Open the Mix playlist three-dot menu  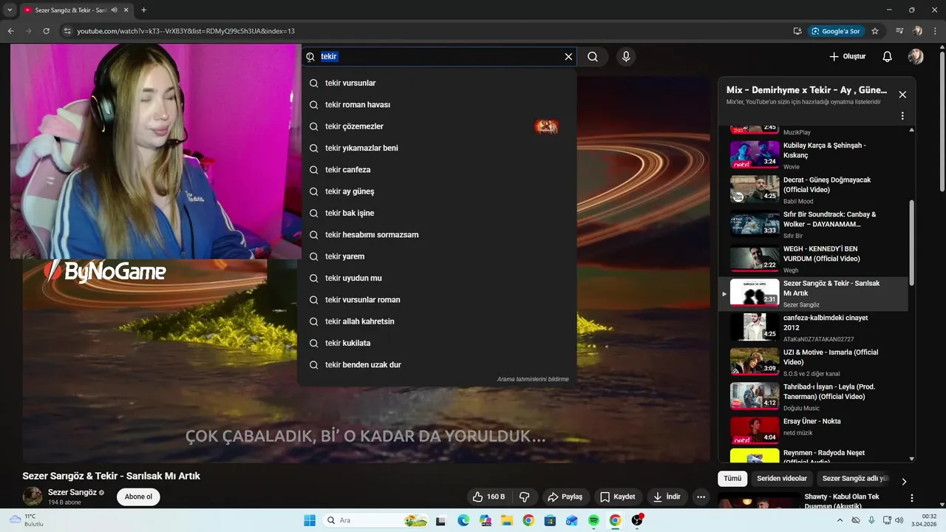[902, 116]
